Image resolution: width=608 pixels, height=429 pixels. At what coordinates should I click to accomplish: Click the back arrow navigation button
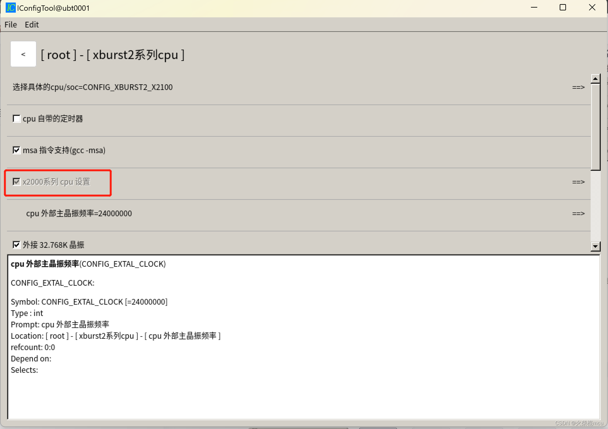click(23, 54)
